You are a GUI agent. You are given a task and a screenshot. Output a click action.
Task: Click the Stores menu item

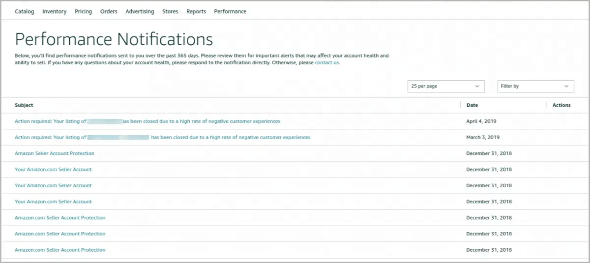(x=170, y=11)
